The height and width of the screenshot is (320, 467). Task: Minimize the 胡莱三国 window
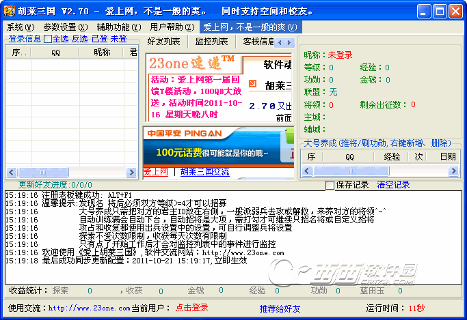click(424, 12)
